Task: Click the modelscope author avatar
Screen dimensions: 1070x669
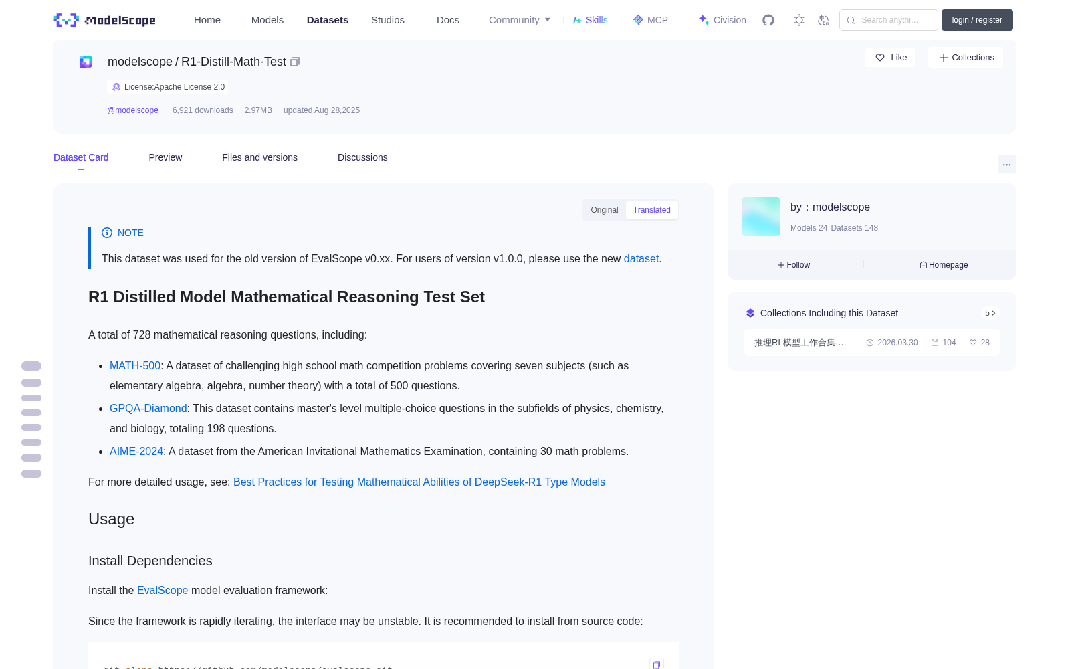Action: click(761, 217)
